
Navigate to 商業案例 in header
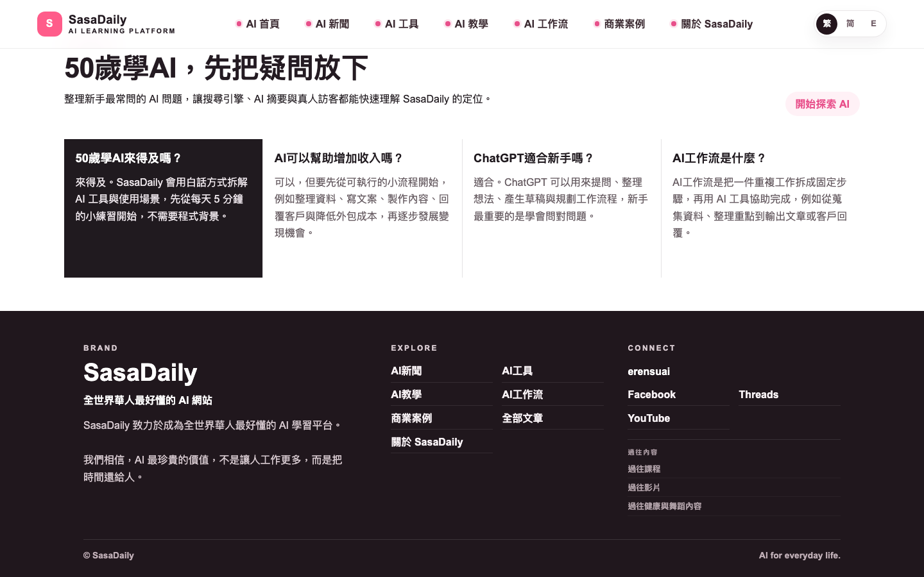tap(619, 24)
